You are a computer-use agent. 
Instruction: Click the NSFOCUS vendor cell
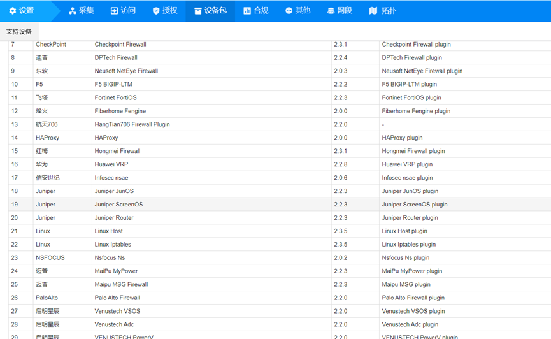tap(50, 258)
